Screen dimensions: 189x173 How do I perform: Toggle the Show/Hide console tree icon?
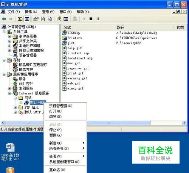pyautogui.click(x=27, y=19)
